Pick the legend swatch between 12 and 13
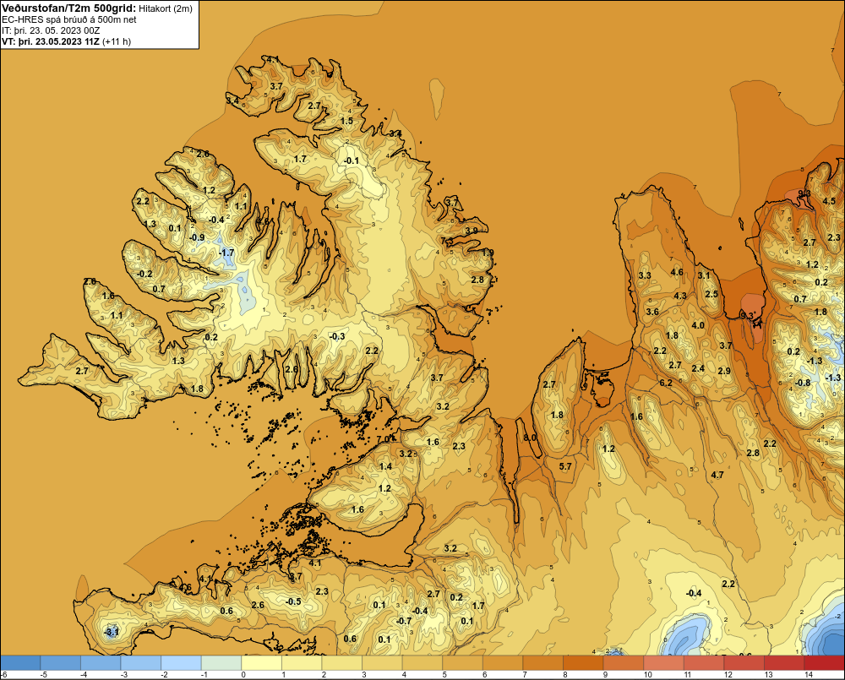Screen dimensions: 845x680 pos(744,663)
